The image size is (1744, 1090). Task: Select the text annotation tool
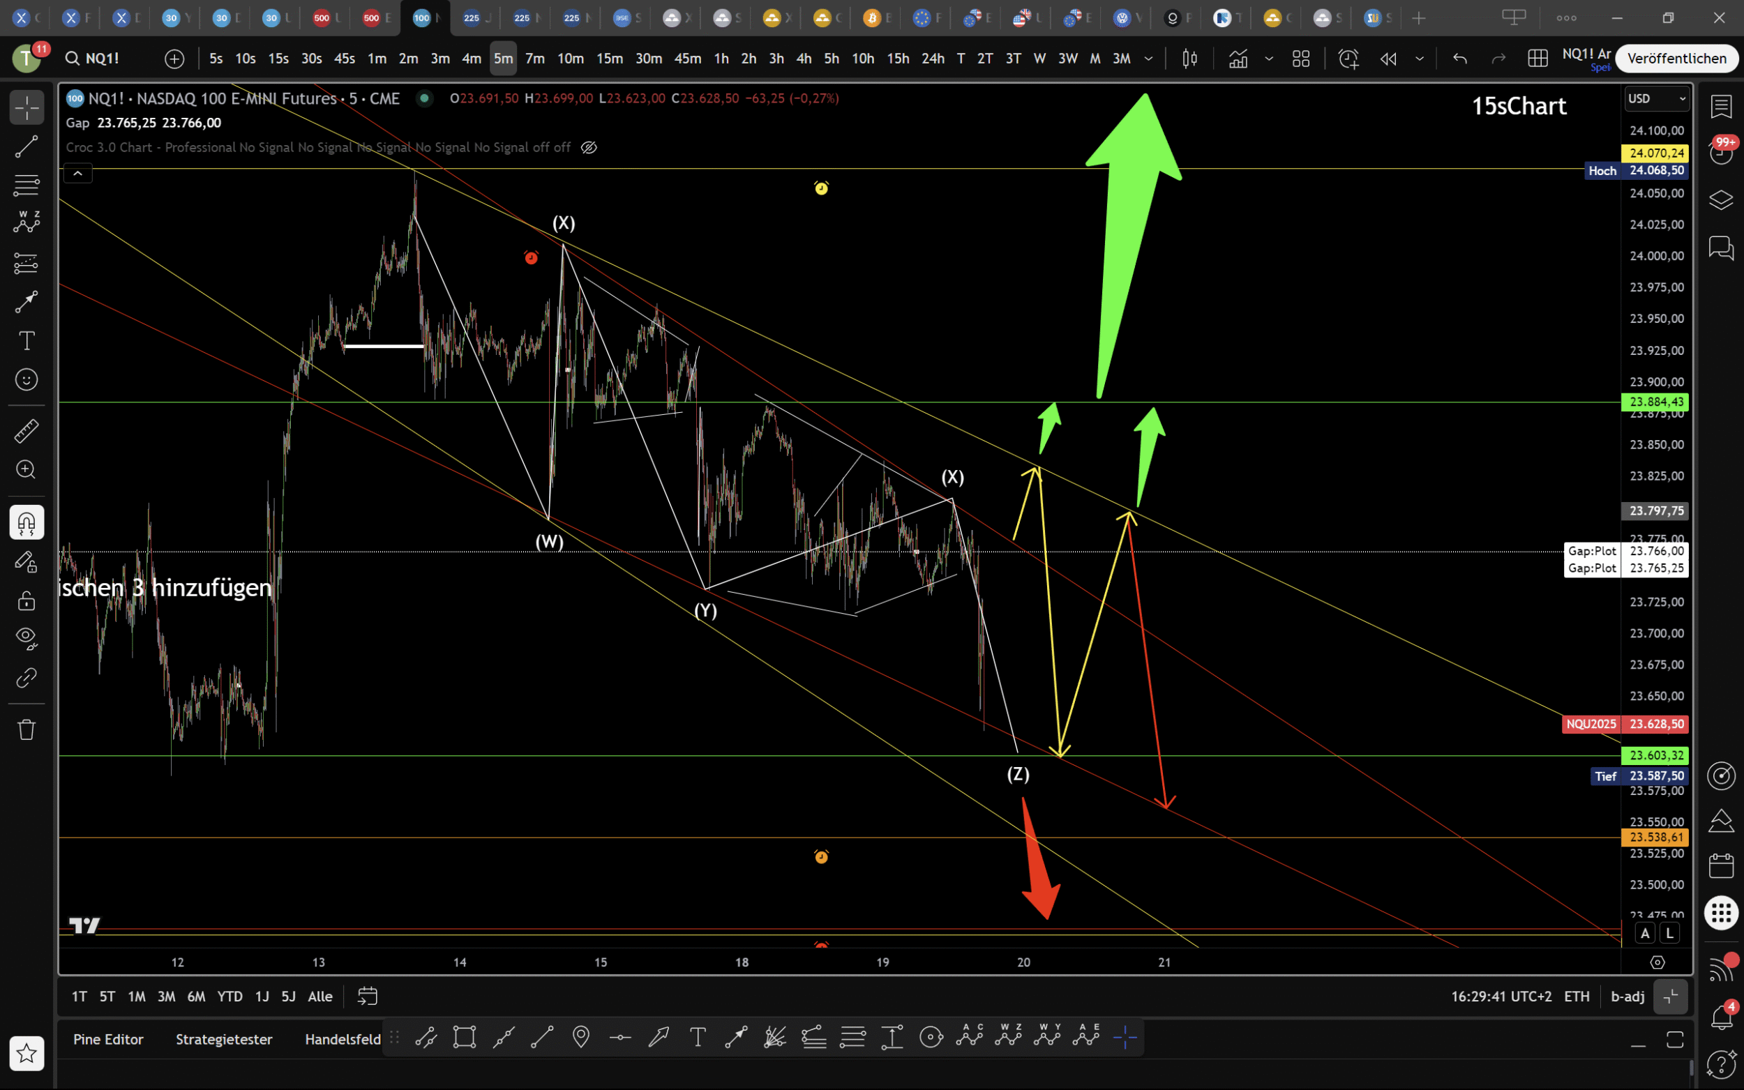pos(27,340)
